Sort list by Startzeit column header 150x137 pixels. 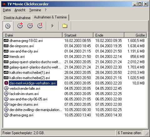pyautogui.click(x=78, y=35)
